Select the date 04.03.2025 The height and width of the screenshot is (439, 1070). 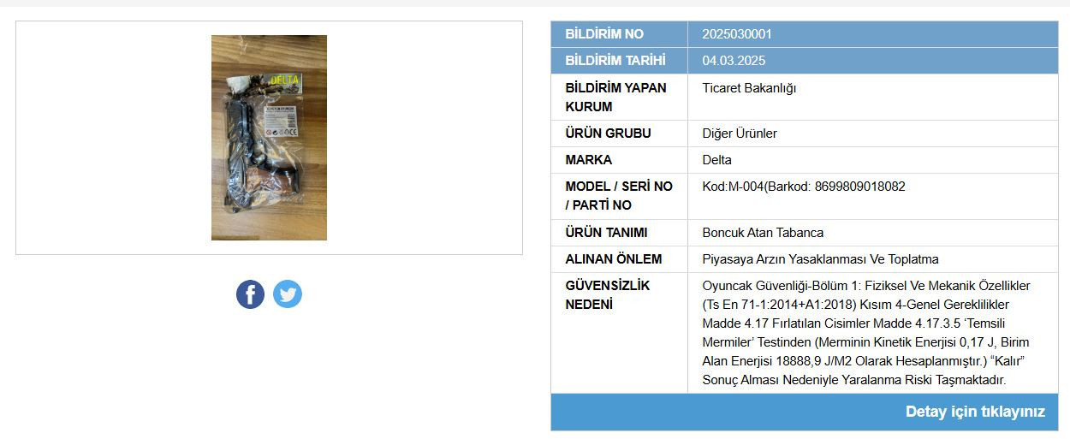[x=734, y=61]
